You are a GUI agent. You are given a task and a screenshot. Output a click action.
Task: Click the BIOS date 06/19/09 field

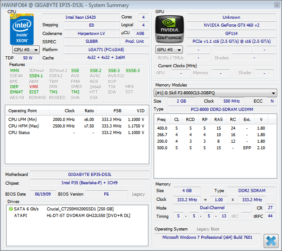tap(43, 194)
